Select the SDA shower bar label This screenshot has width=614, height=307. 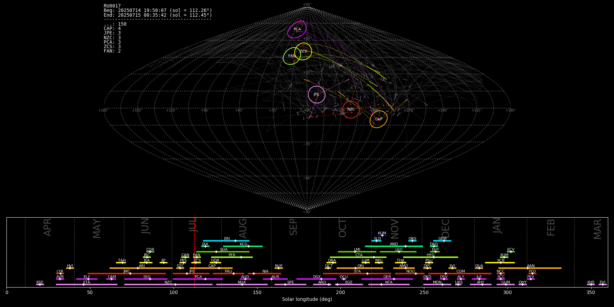(x=223, y=249)
